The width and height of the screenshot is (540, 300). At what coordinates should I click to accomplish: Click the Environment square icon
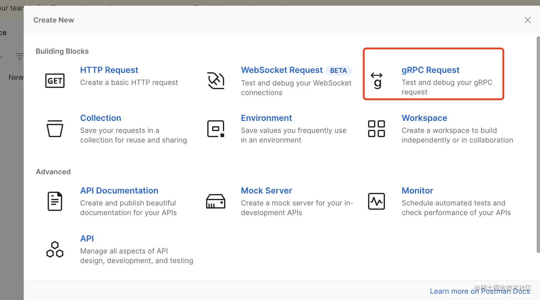(216, 129)
